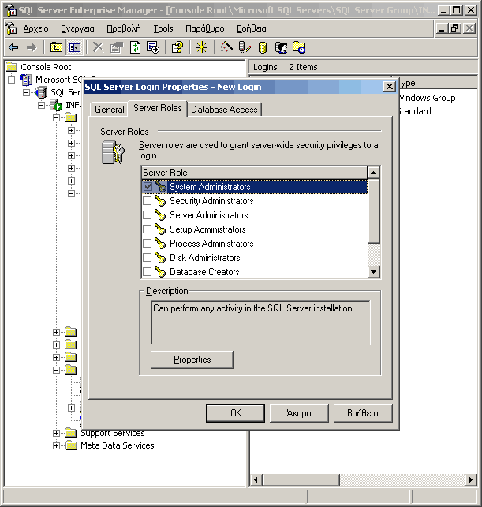The height and width of the screenshot is (507, 482).
Task: Uncheck the System Administrators role checkbox
Action: [x=148, y=187]
